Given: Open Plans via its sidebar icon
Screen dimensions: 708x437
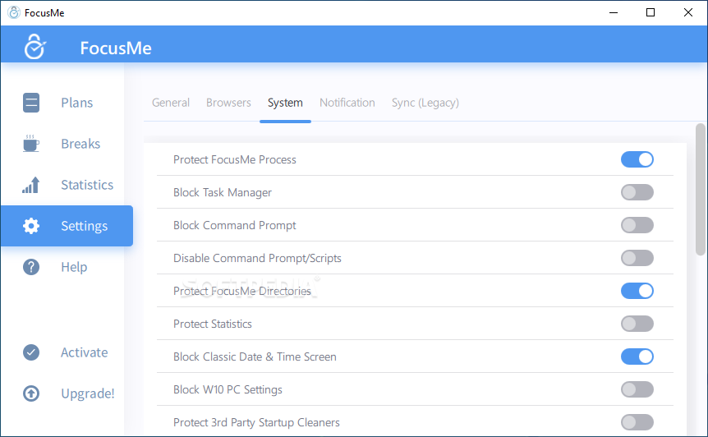Looking at the screenshot, I should click(31, 103).
